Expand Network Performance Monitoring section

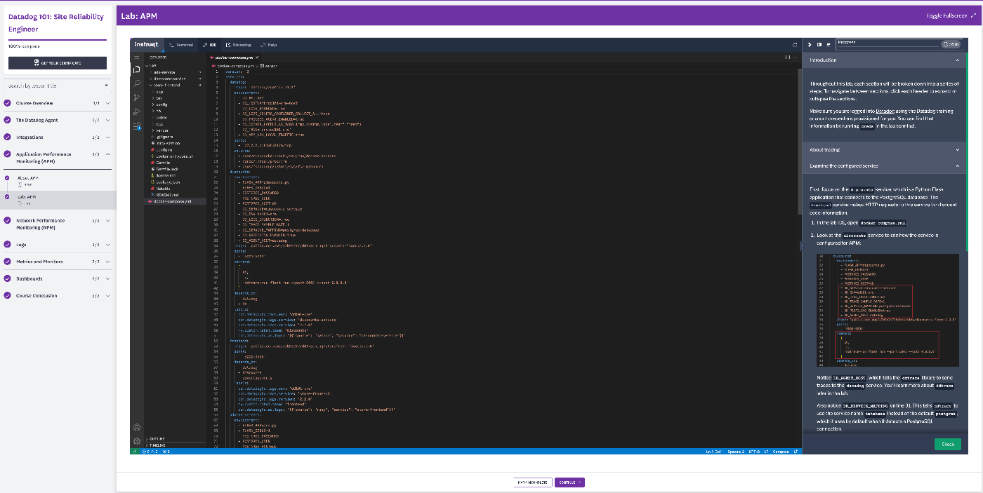(58, 224)
